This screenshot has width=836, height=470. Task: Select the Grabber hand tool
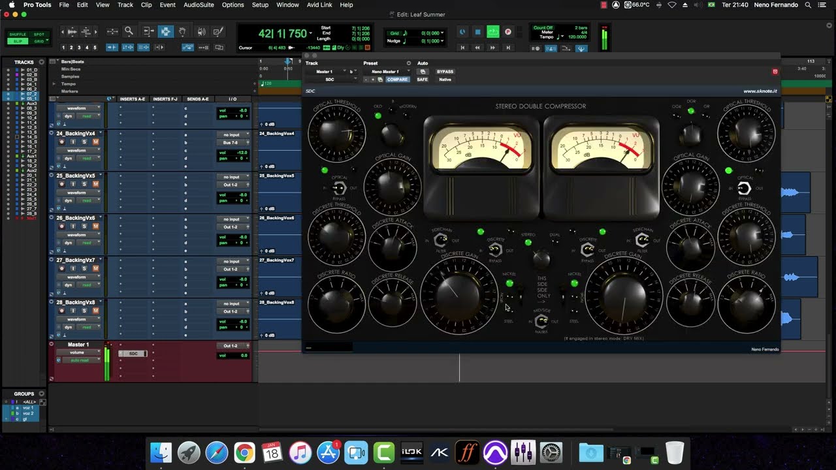tap(182, 31)
